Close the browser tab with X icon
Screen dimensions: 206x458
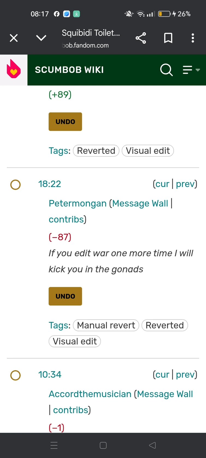point(14,38)
